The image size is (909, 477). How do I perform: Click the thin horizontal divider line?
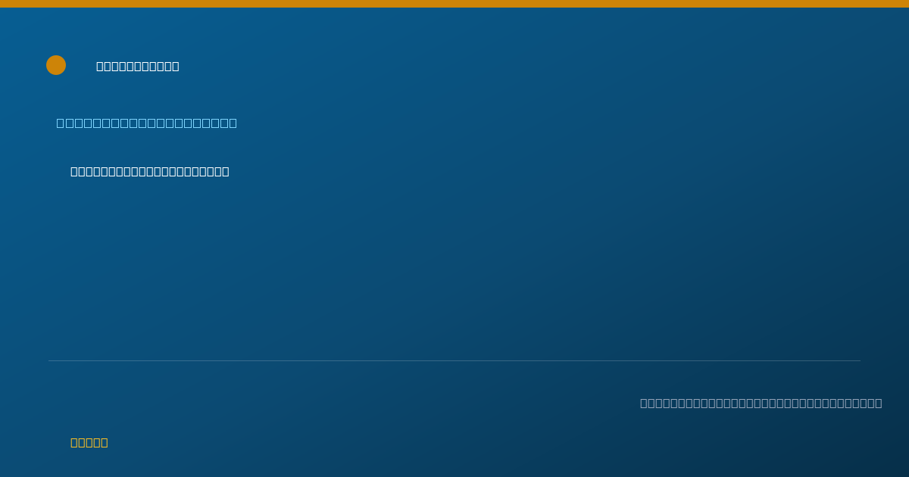click(x=454, y=360)
